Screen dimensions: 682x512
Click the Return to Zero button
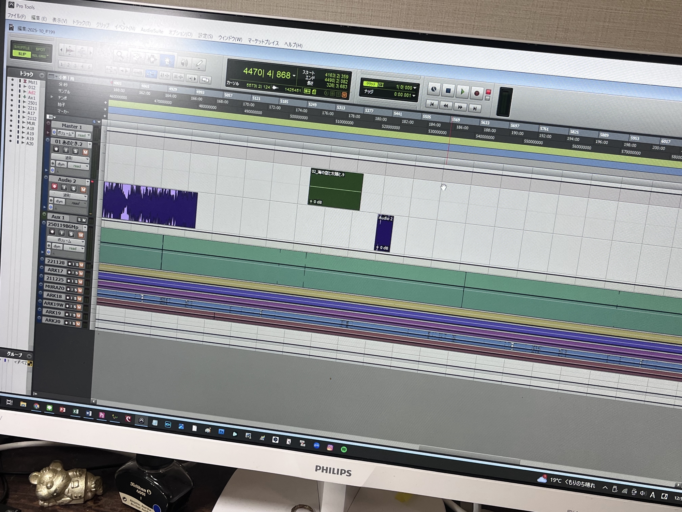click(432, 104)
